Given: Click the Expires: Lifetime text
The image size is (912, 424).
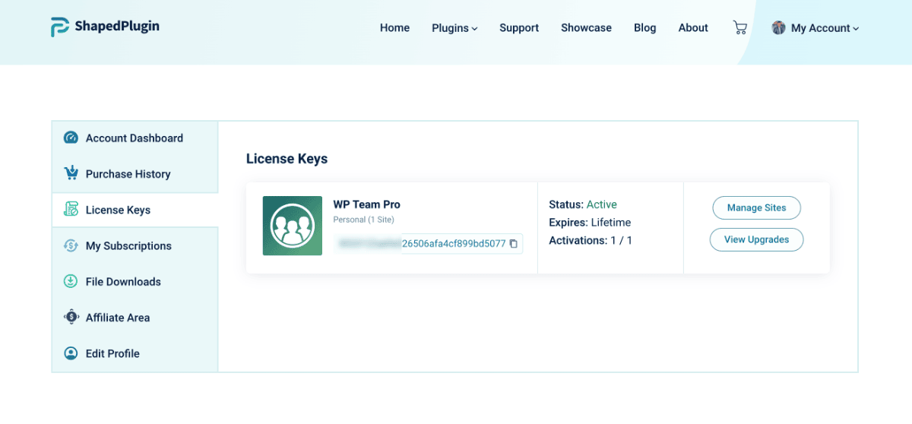Looking at the screenshot, I should [590, 223].
